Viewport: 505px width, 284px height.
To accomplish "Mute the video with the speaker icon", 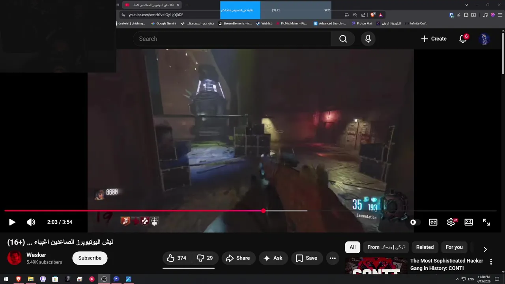I will tap(31, 222).
